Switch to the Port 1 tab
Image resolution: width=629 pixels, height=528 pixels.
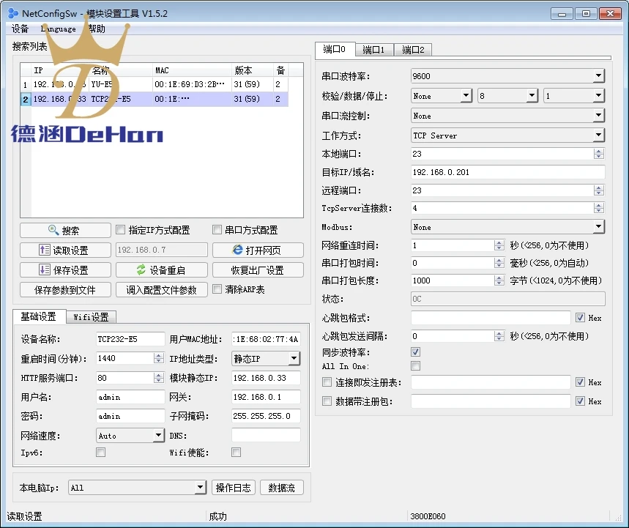coord(373,50)
